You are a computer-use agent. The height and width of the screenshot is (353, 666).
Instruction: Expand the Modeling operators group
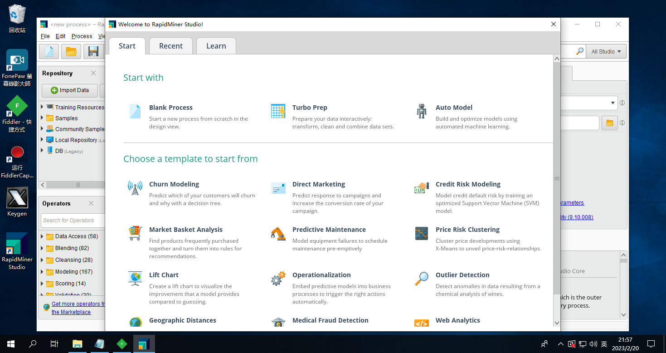coord(42,271)
